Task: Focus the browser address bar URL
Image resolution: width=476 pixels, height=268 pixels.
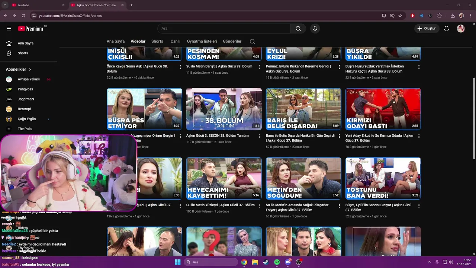Action: coord(70,16)
